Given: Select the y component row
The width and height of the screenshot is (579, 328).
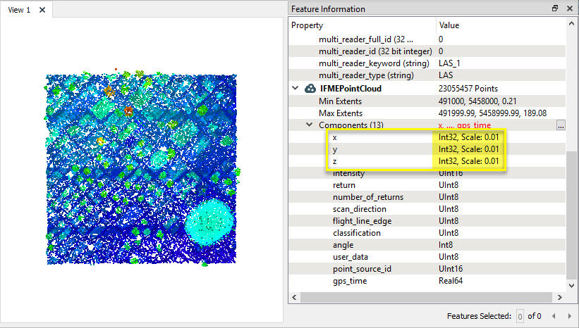Looking at the screenshot, I should click(x=427, y=149).
